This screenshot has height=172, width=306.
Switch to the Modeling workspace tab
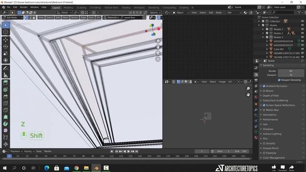[68, 8]
